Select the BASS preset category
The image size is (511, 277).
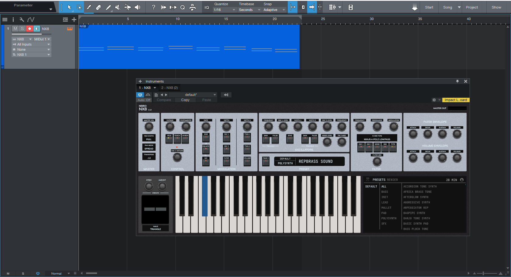(385, 192)
